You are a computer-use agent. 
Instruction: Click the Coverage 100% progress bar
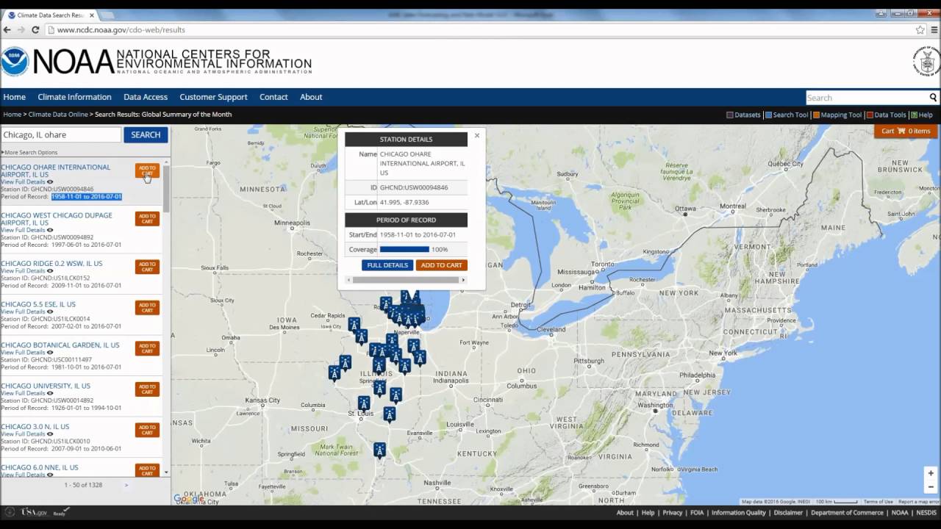pyautogui.click(x=404, y=249)
